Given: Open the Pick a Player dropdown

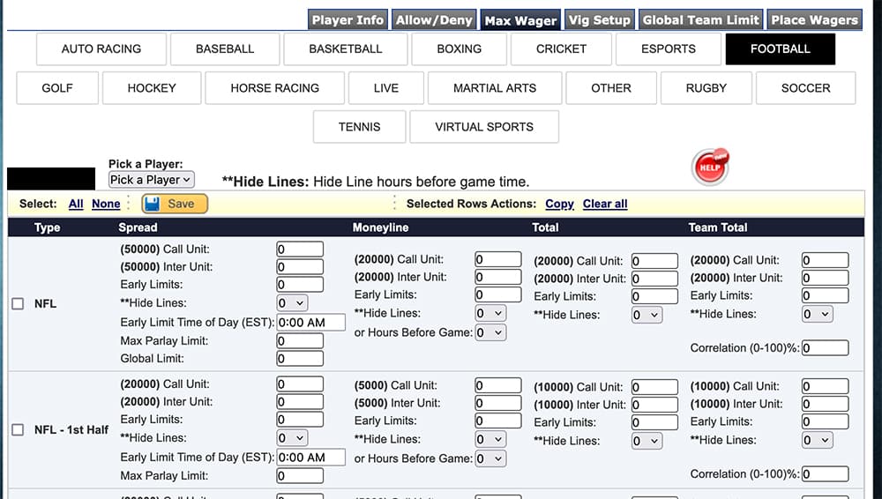Looking at the screenshot, I should click(152, 180).
